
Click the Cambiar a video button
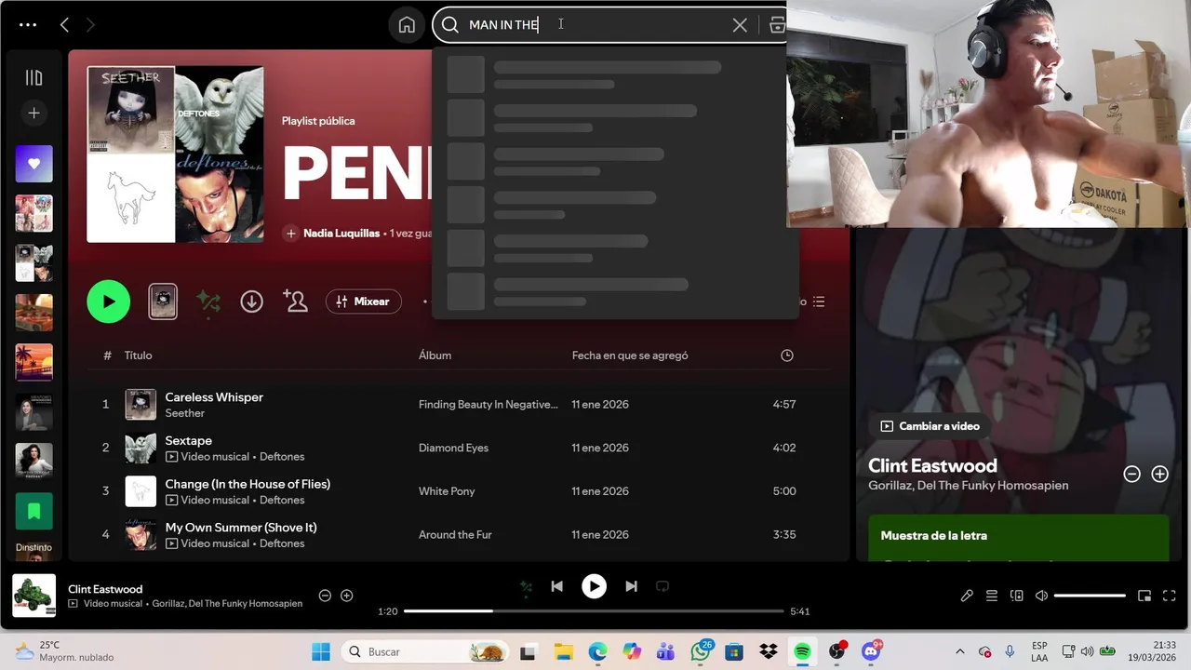click(930, 426)
